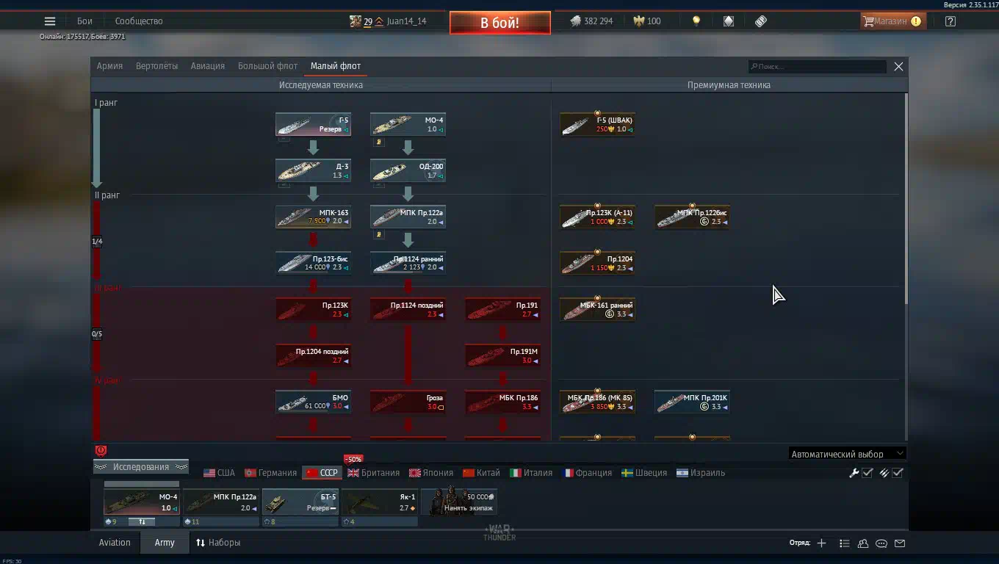The width and height of the screenshot is (999, 564).
Task: Open the warbonds icon in top bar
Action: (729, 21)
